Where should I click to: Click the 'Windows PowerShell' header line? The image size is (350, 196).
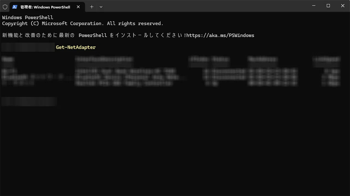pyautogui.click(x=28, y=17)
